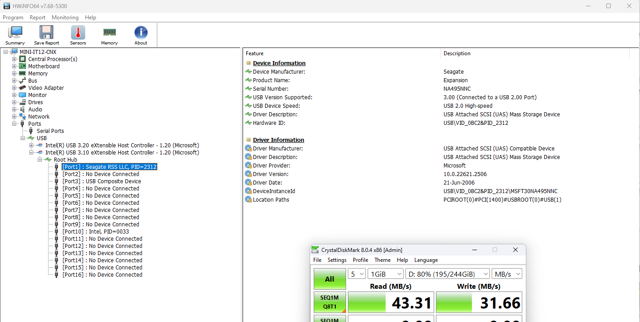The height and width of the screenshot is (322, 640).
Task: Click the NA495NNC serial number value
Action: tap(457, 89)
